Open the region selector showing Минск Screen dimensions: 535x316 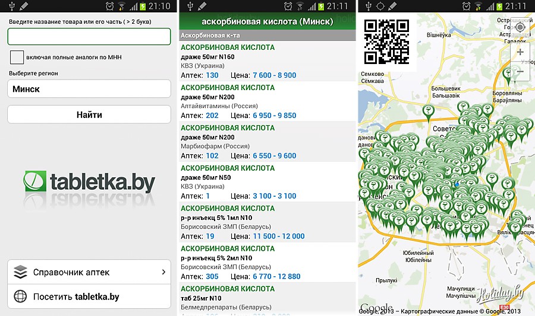coord(89,89)
